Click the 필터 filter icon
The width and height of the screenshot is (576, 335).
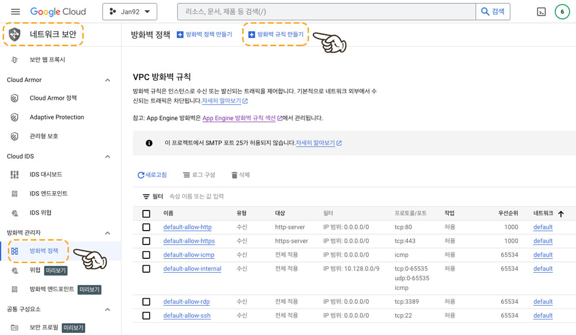[x=146, y=197]
